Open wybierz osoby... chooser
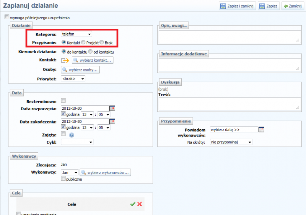This screenshot has height=215, width=306. pos(80,70)
